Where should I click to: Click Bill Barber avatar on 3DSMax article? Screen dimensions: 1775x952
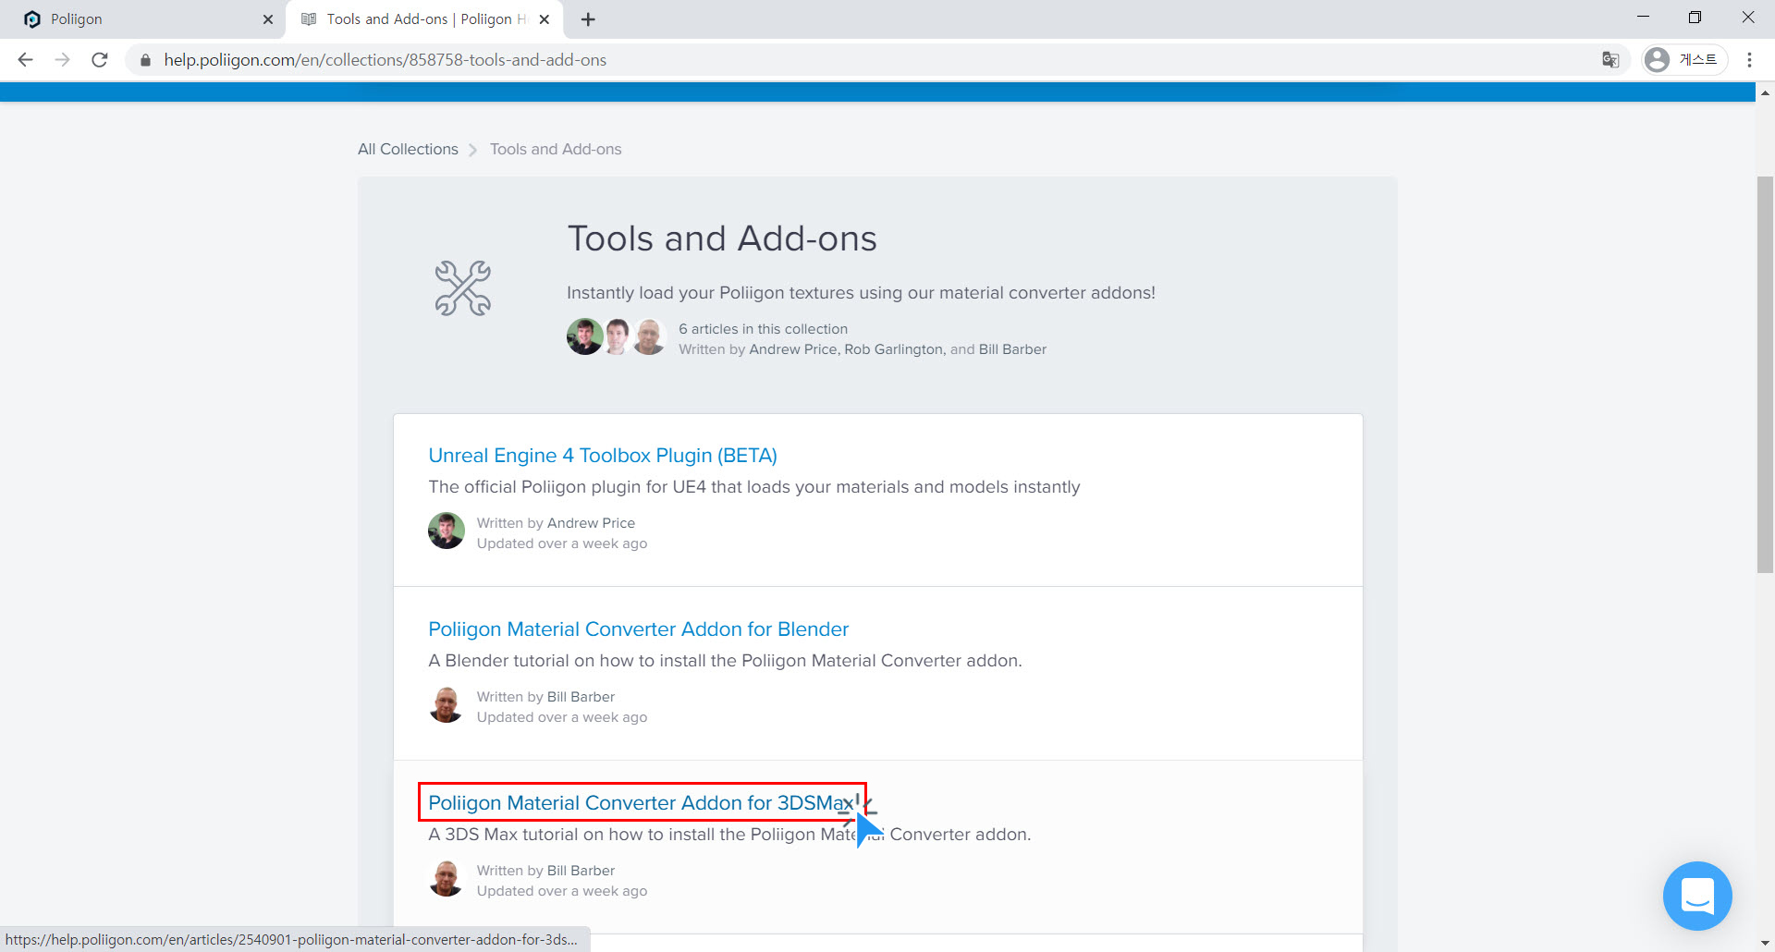pos(447,878)
